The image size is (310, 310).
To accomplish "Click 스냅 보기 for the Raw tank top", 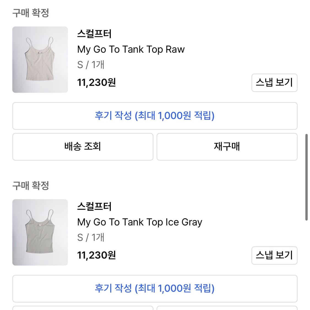I will [274, 83].
